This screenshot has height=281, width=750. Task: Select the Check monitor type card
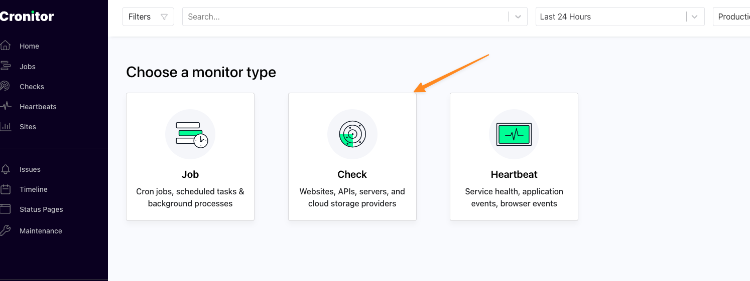click(x=352, y=157)
